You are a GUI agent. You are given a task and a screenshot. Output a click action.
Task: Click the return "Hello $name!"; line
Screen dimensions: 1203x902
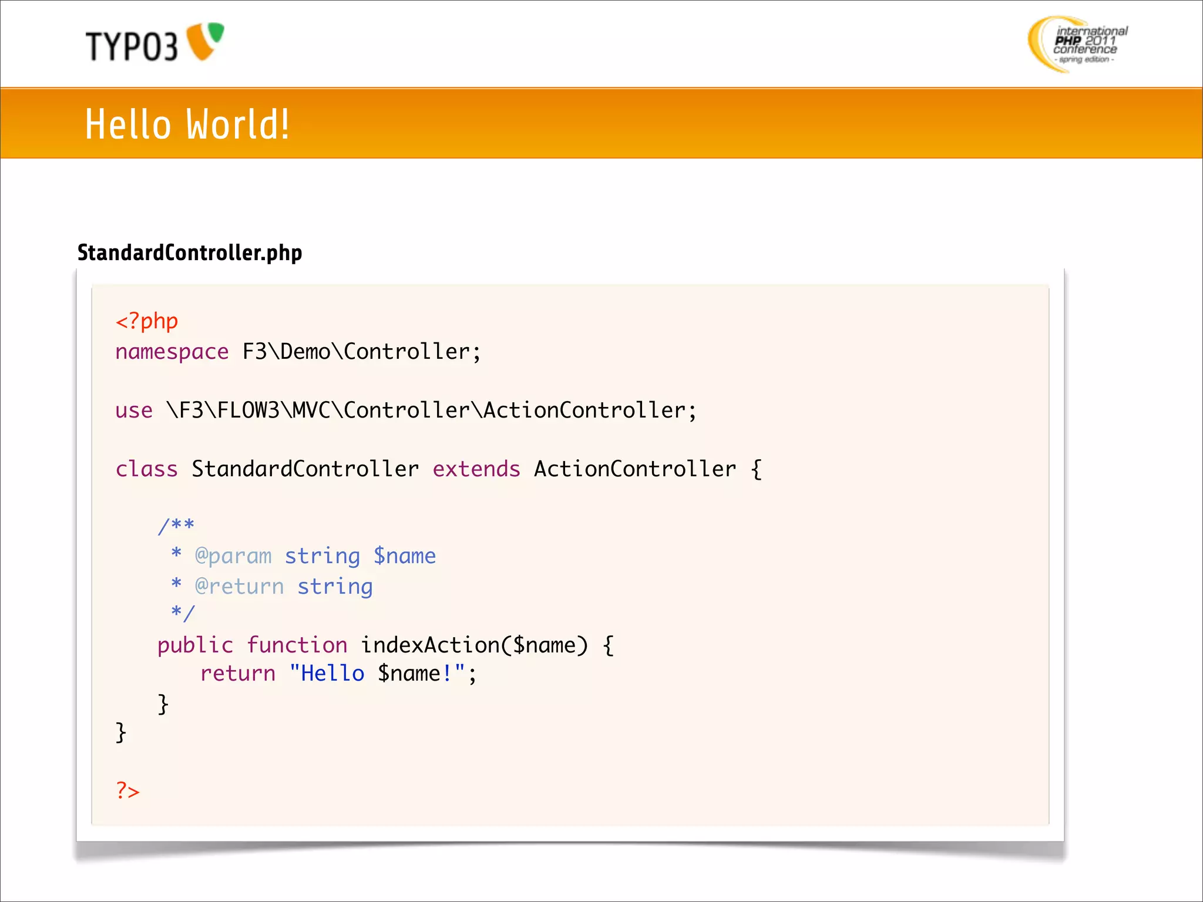tap(338, 674)
